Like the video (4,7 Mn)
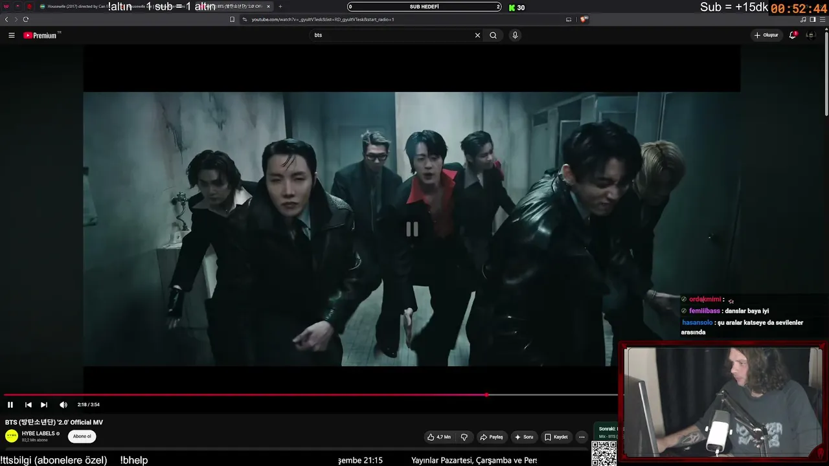Screen dimensions: 829x466 click(x=439, y=437)
